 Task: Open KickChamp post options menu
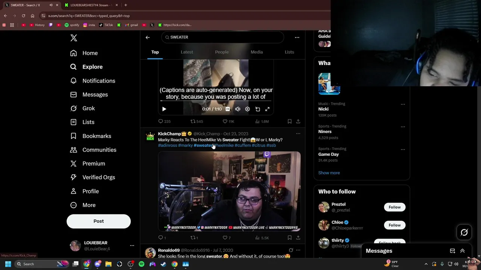click(298, 133)
